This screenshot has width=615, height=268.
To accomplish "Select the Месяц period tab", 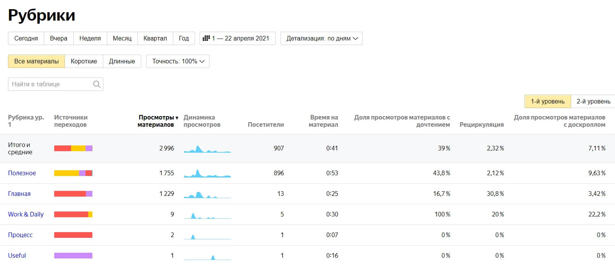I will (122, 38).
